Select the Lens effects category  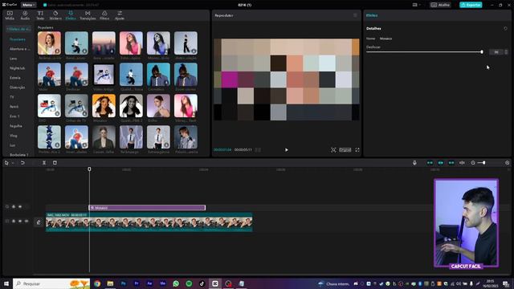tap(13, 59)
